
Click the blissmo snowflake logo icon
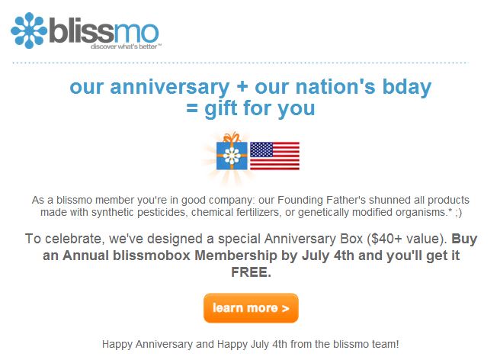(x=29, y=31)
